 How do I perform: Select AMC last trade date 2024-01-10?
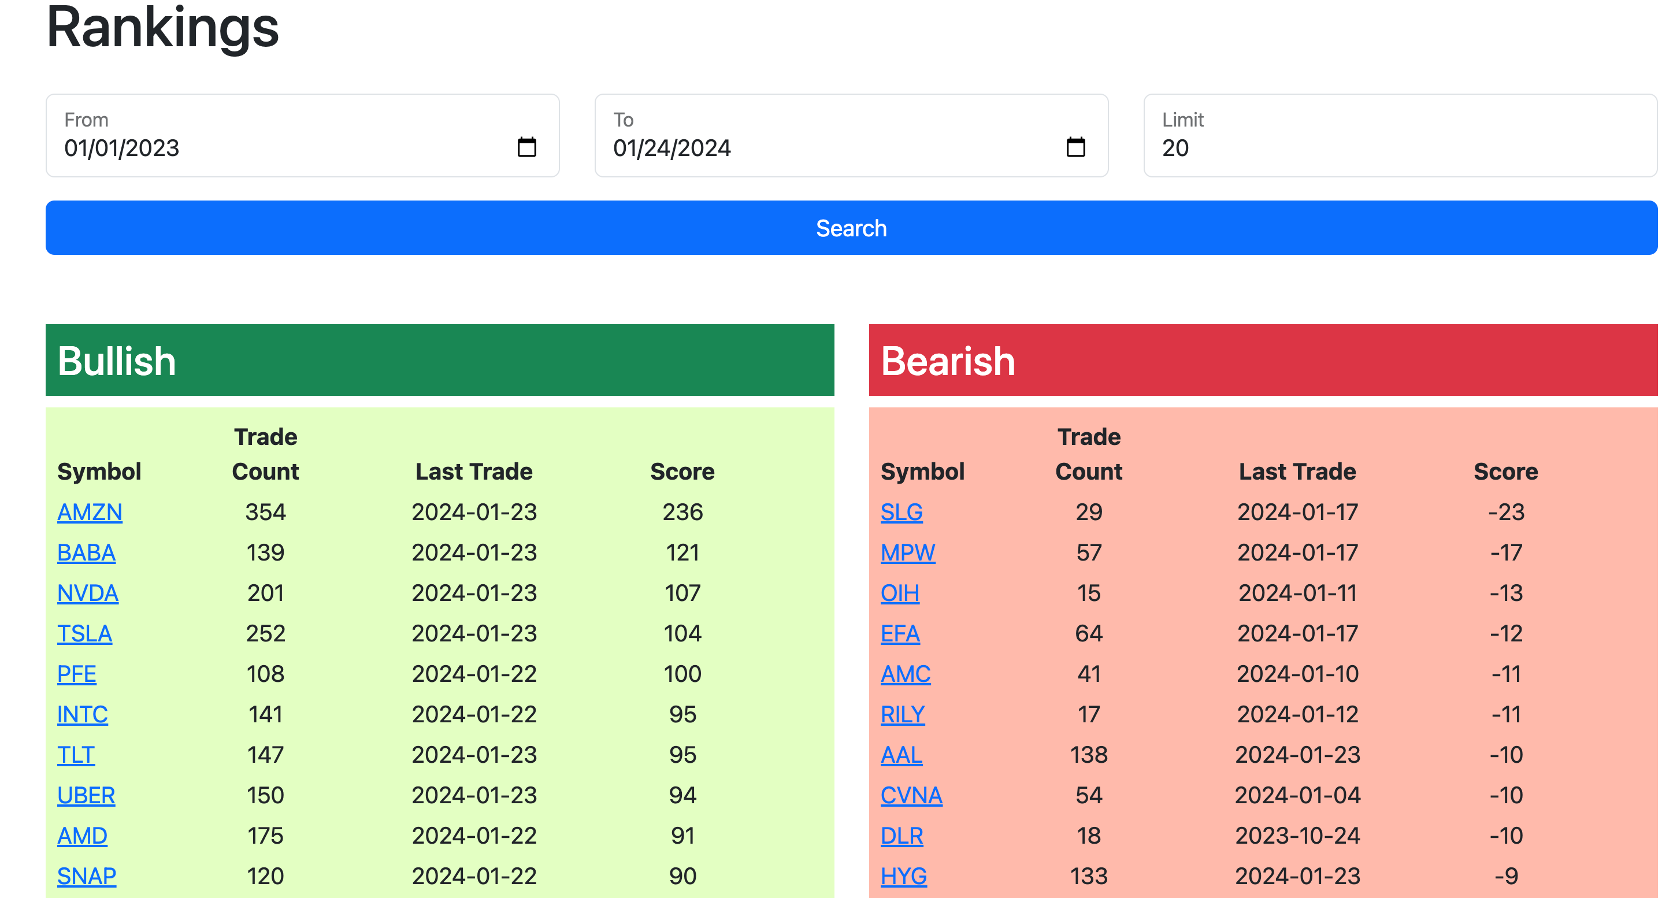coord(1297,674)
